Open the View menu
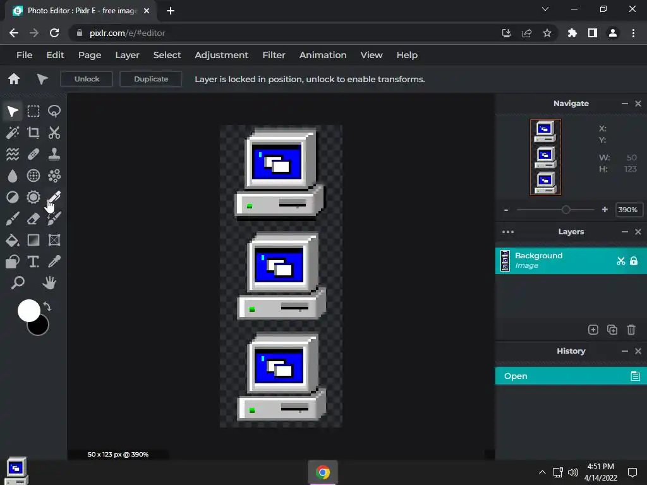 pyautogui.click(x=372, y=55)
